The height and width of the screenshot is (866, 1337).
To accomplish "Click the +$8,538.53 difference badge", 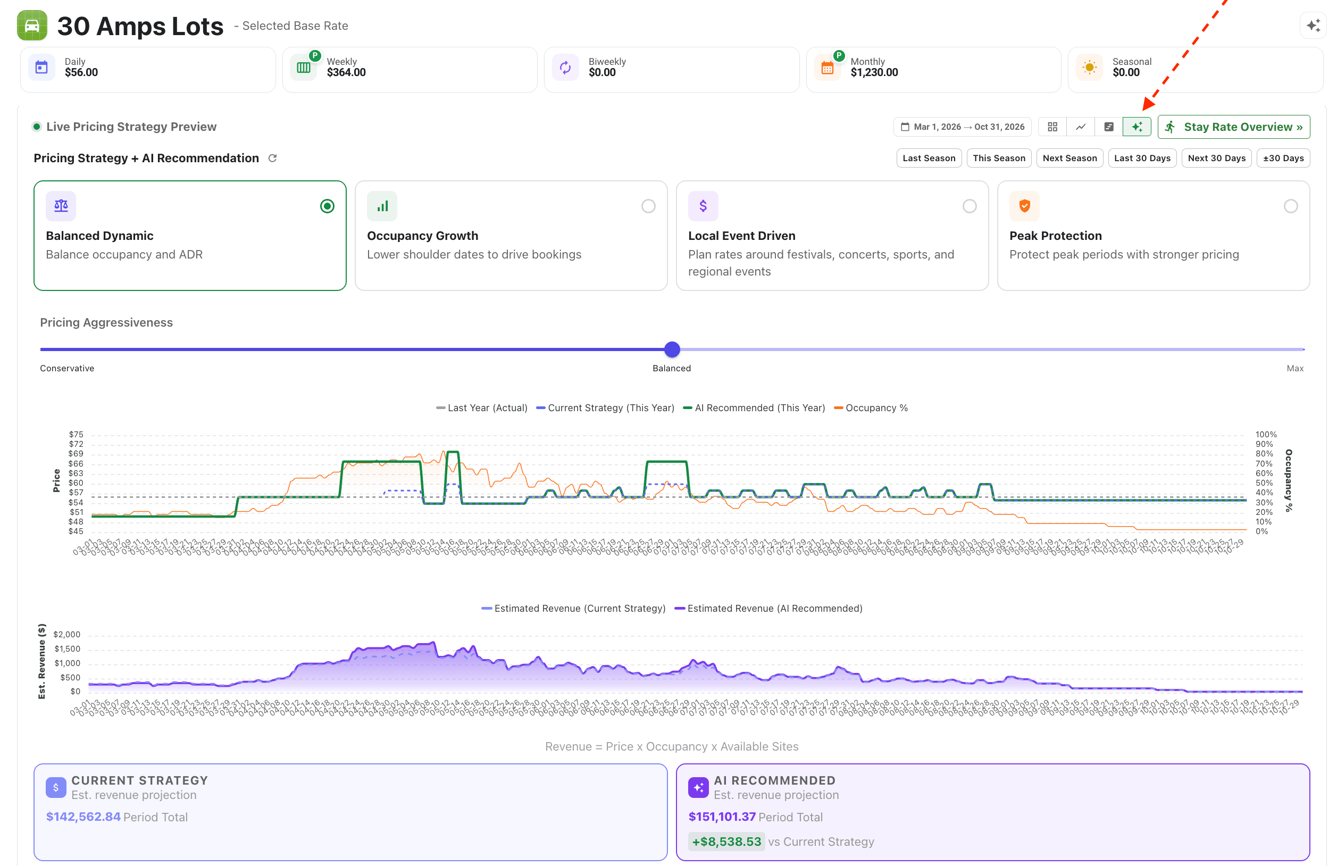I will pyautogui.click(x=726, y=842).
